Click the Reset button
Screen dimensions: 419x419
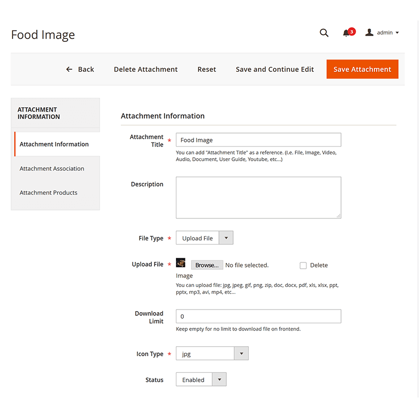tap(206, 69)
